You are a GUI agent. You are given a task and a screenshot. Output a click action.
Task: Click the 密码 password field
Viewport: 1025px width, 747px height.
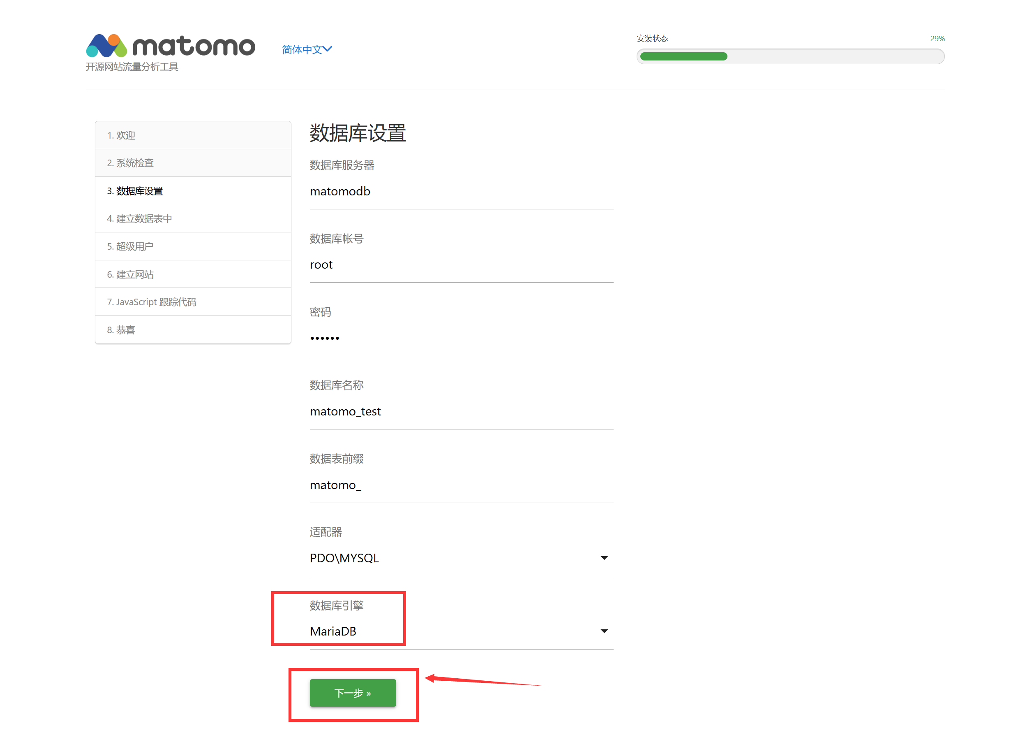pos(461,338)
